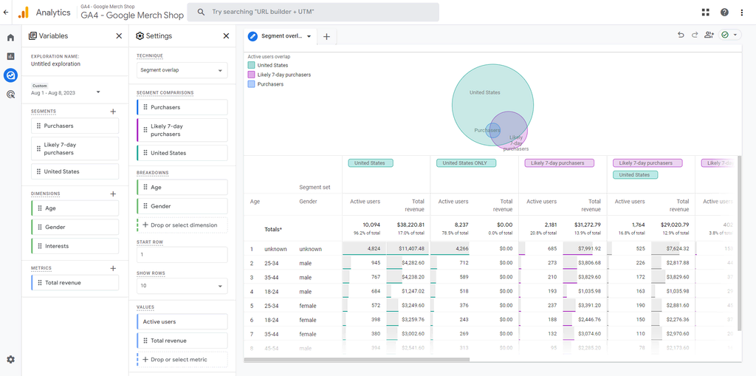Image resolution: width=756 pixels, height=376 pixels.
Task: Select the Segment overlap tab
Action: 281,35
